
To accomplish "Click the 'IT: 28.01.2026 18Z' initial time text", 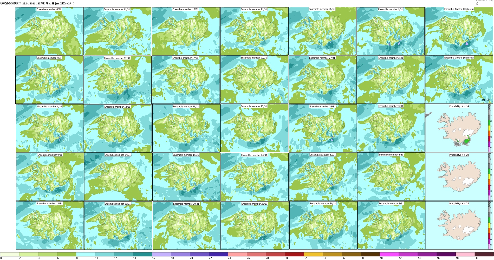I will coord(29,4).
